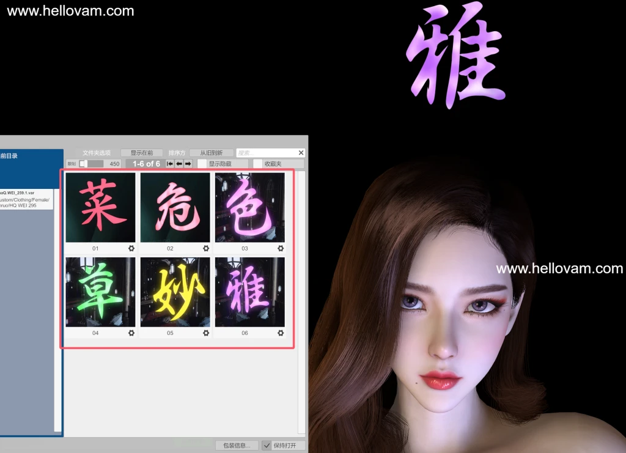Enable the 显示隐藏 checkbox
626x453 pixels.
pyautogui.click(x=202, y=163)
